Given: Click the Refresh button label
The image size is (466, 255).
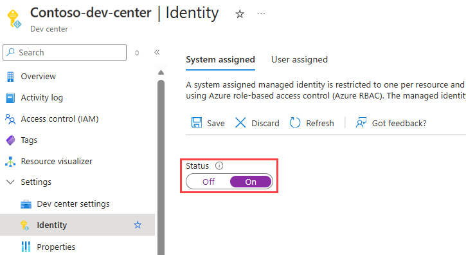Looking at the screenshot, I should pos(320,123).
